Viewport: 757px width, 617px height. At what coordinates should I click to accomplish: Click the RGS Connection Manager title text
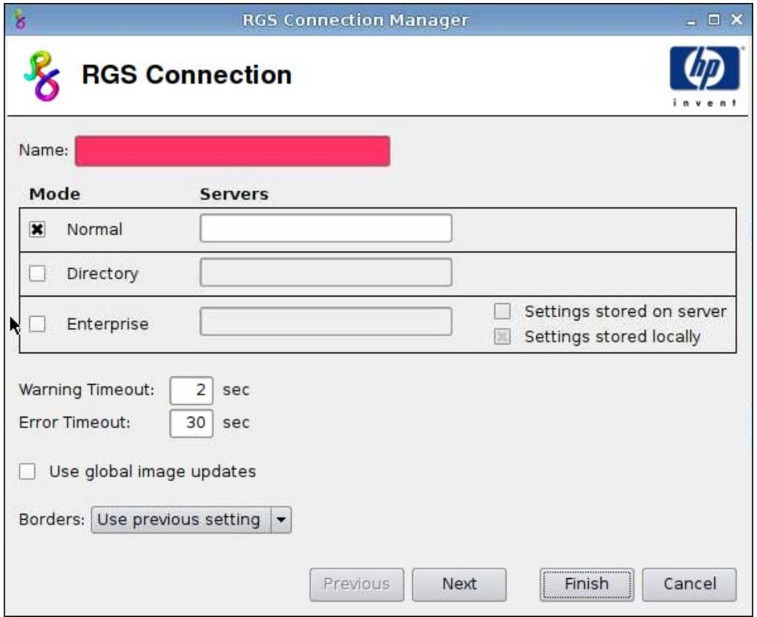tap(355, 20)
